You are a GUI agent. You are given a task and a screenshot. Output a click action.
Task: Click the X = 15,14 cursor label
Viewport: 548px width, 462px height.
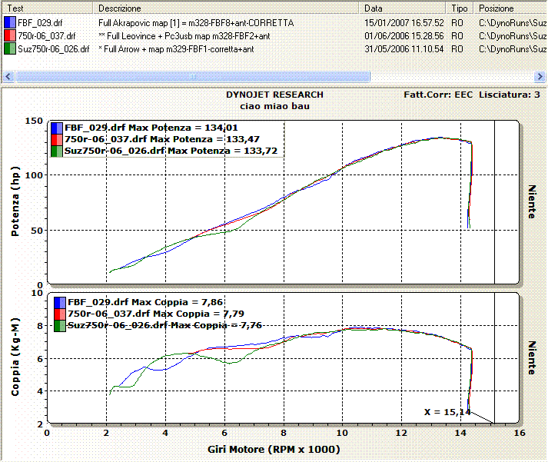click(445, 412)
